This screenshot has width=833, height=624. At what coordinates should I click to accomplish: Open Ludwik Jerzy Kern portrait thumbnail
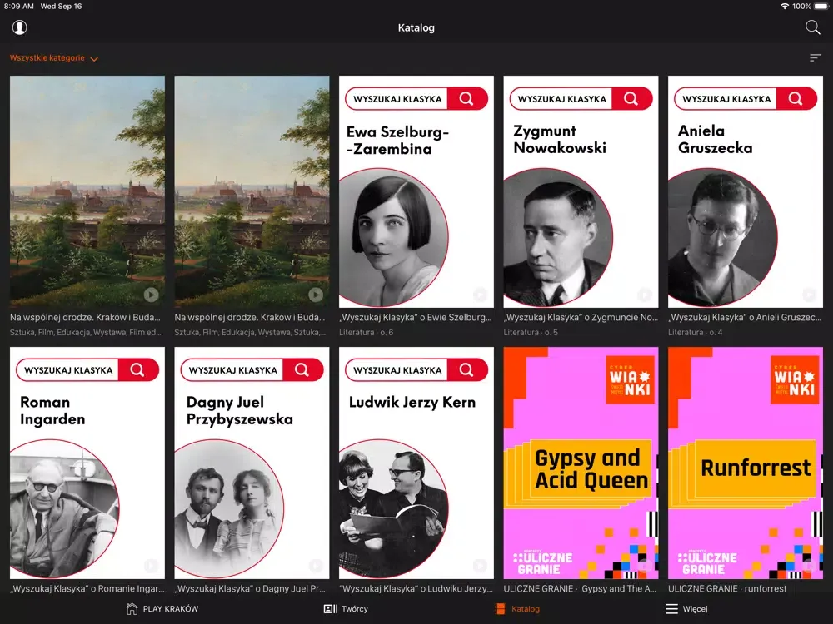394,508
